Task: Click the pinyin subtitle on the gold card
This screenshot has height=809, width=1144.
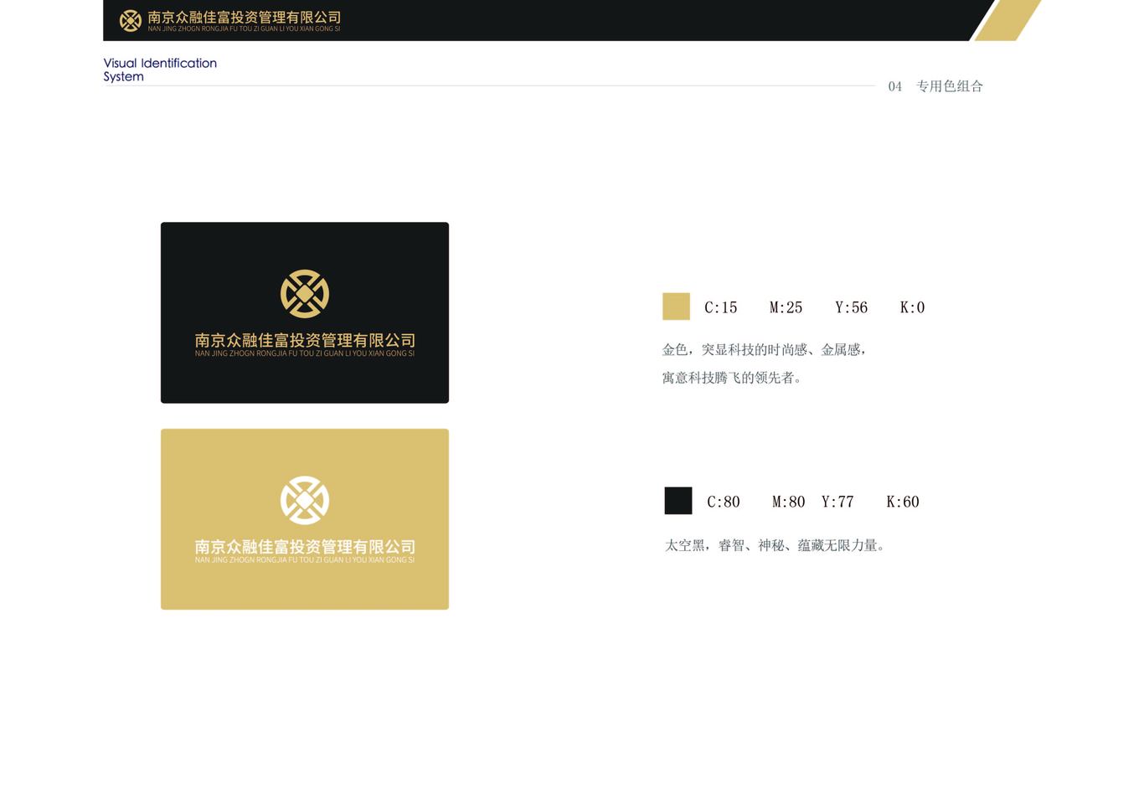Action: (305, 560)
